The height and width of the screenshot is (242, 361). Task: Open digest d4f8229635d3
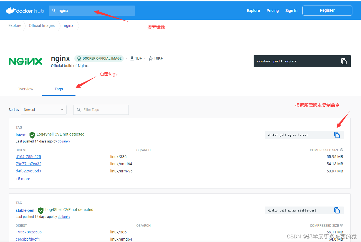[28, 171]
